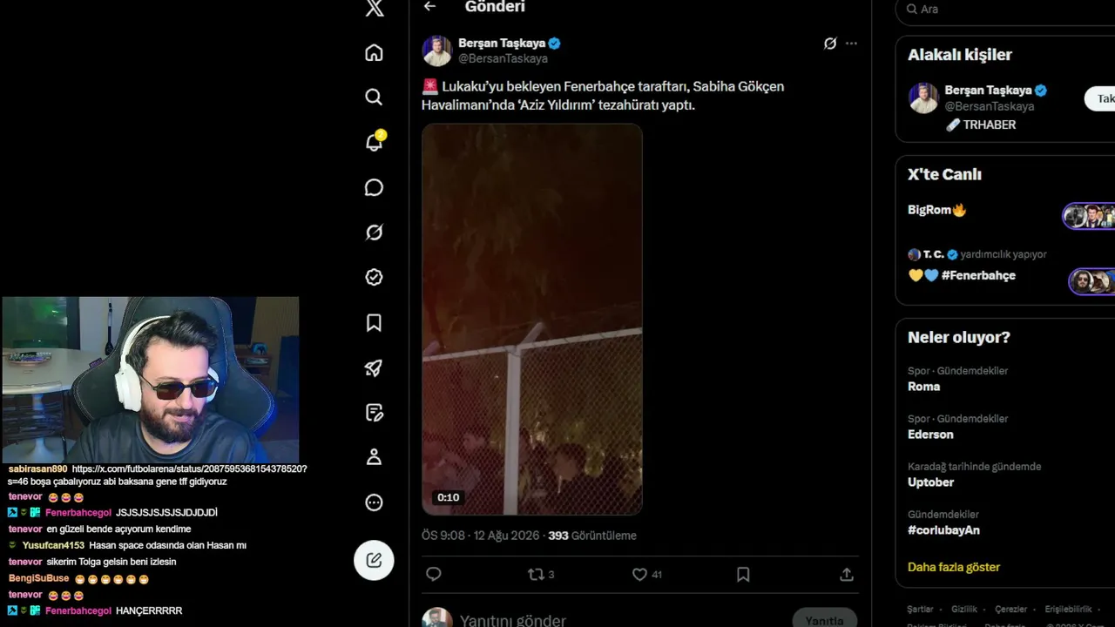Click the note-with-pencil sidebar icon
The image size is (1115, 627).
pyautogui.click(x=374, y=413)
